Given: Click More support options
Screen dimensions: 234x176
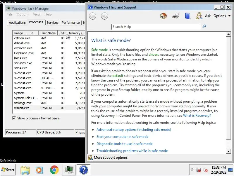Looking at the screenshot, I should pyautogui.click(x=111, y=158).
